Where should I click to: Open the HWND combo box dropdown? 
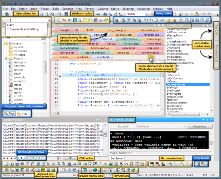[x=146, y=14]
